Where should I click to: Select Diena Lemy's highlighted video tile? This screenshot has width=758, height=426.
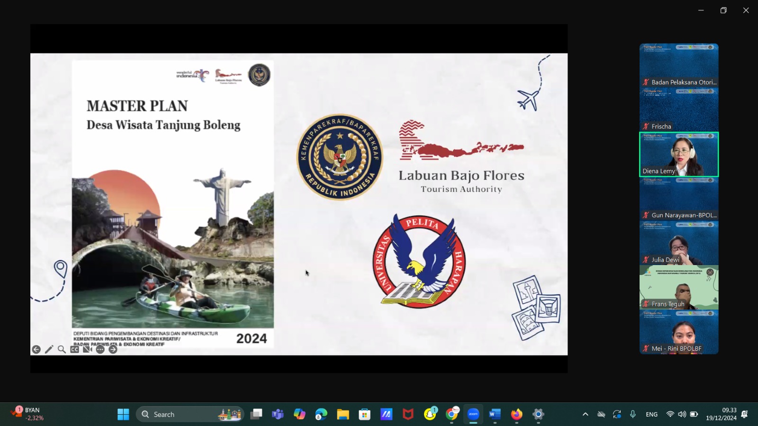coord(679,154)
